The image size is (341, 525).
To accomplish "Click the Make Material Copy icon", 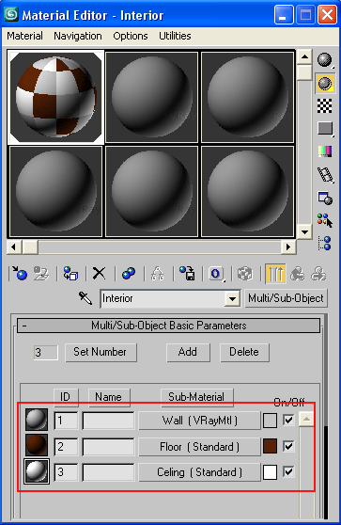I will [129, 274].
